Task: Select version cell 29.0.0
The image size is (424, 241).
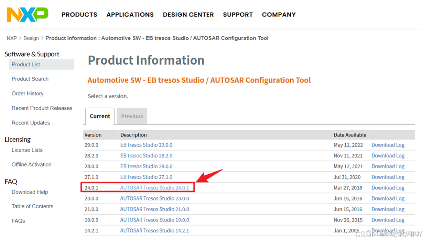Action: [92, 145]
